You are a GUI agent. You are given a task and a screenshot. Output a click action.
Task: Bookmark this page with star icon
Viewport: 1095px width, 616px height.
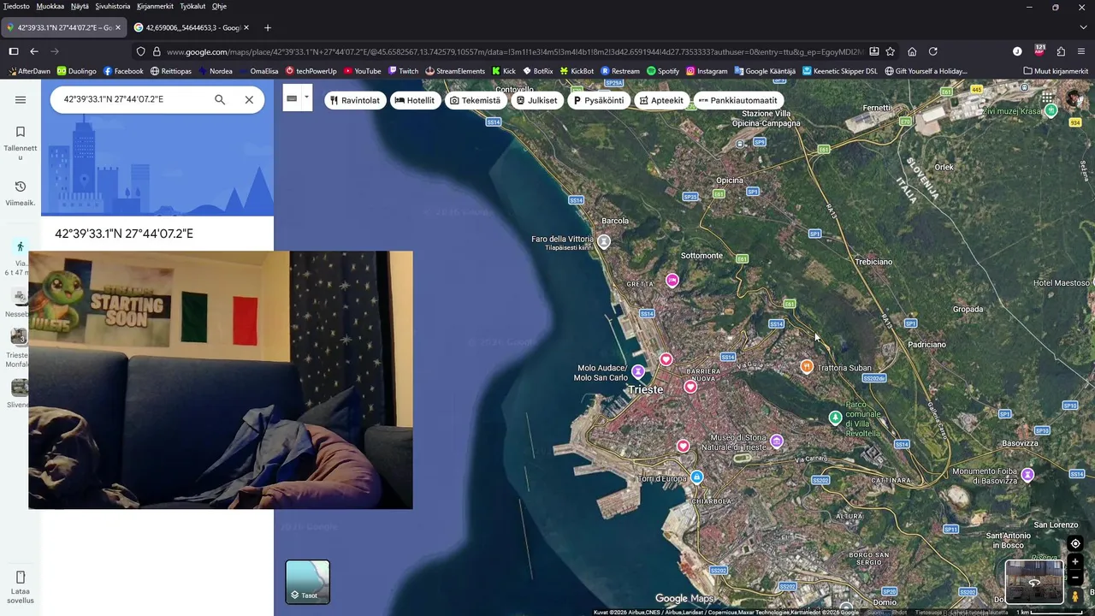(x=891, y=51)
